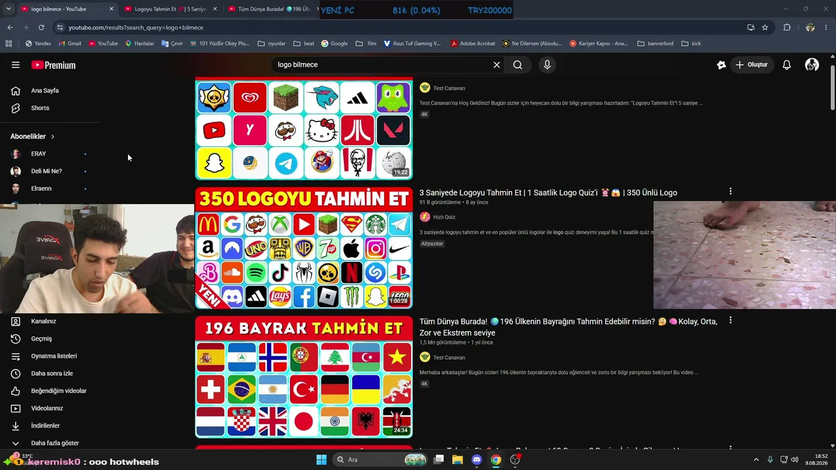This screenshot has height=470, width=836.
Task: Switch to the Logoyu Tahmin Et browser tab
Action: 170,9
